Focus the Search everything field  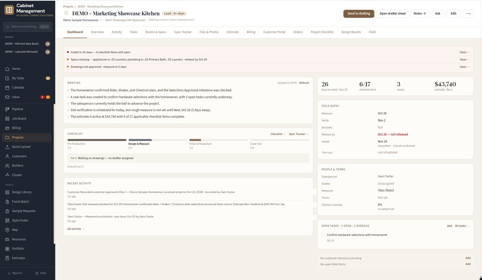tap(27, 27)
